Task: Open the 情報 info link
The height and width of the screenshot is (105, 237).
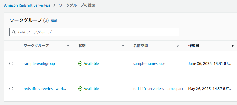Action: (x=54, y=21)
